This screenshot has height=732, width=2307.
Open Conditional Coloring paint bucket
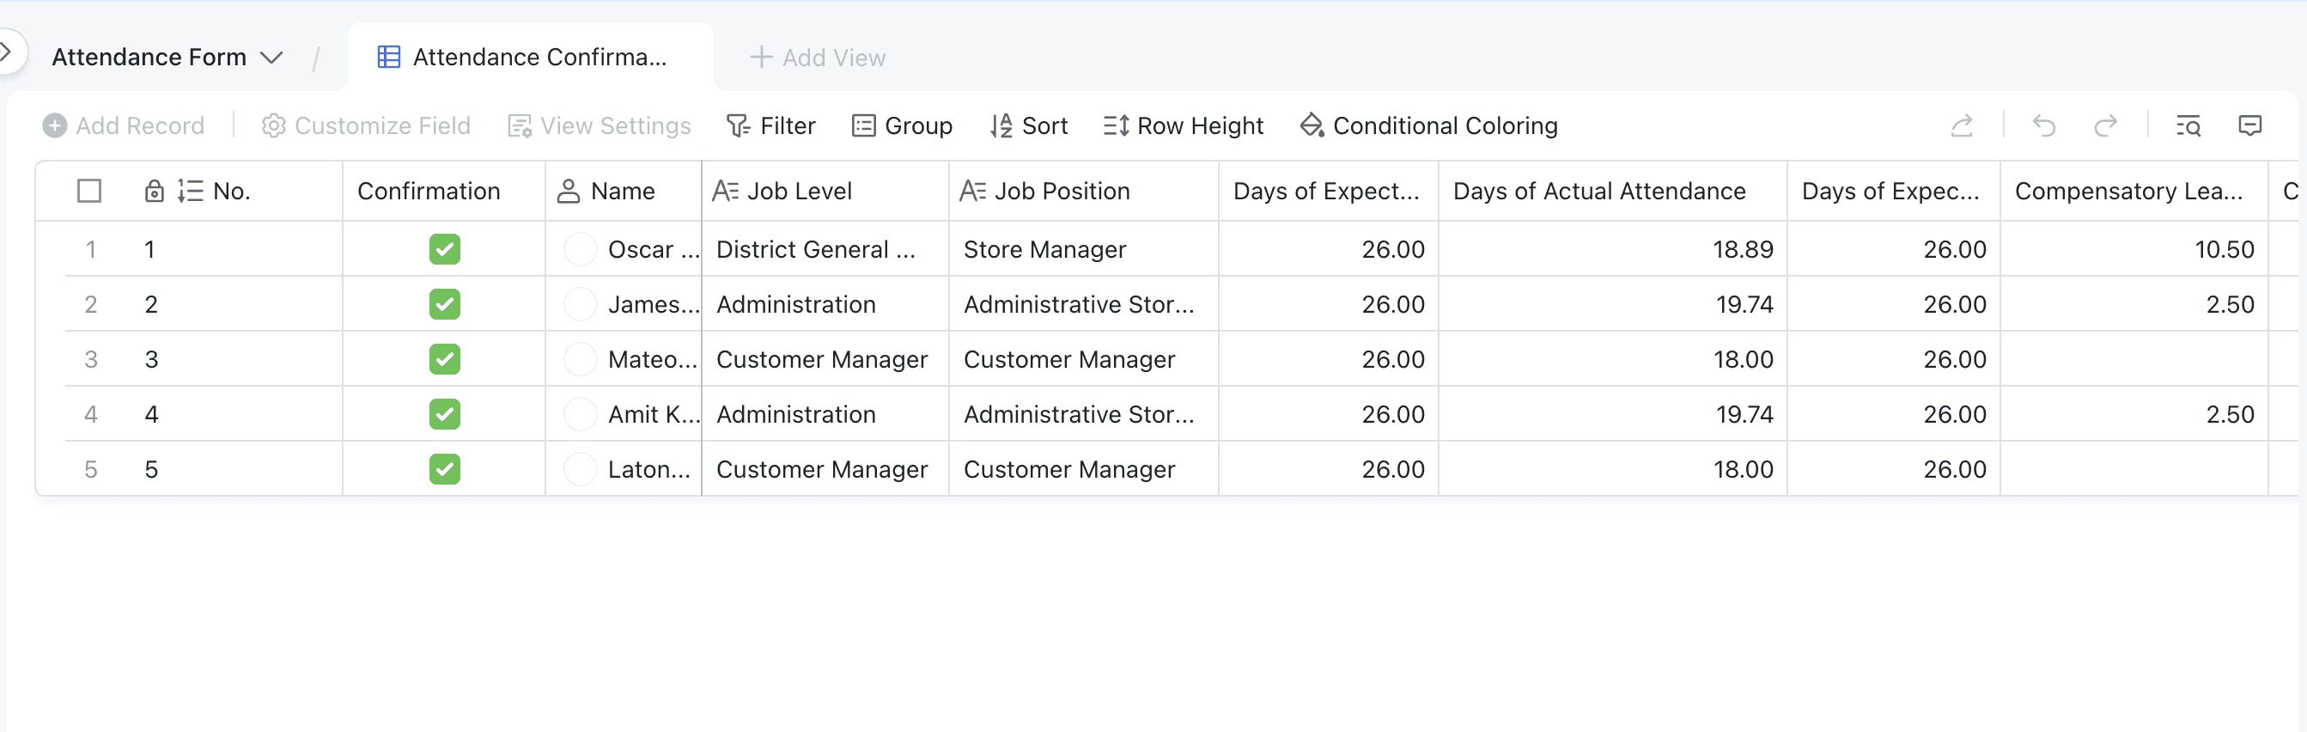point(1312,125)
